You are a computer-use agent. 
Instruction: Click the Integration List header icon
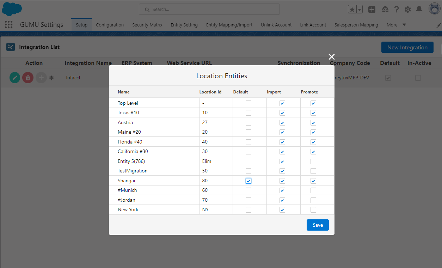tap(11, 47)
